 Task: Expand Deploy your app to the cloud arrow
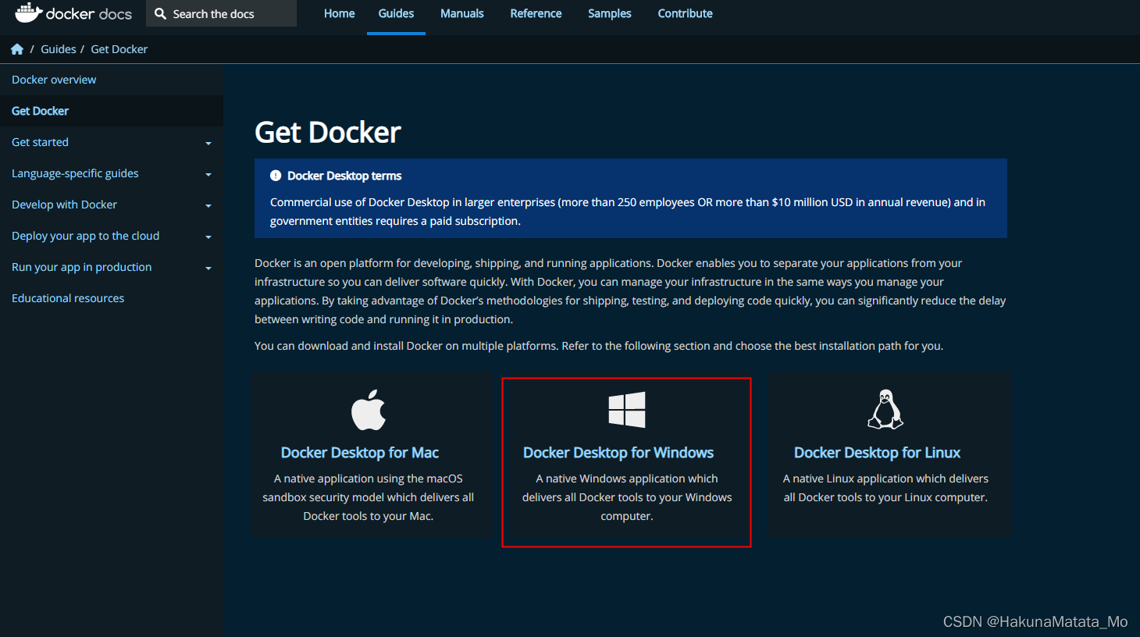pyautogui.click(x=208, y=237)
